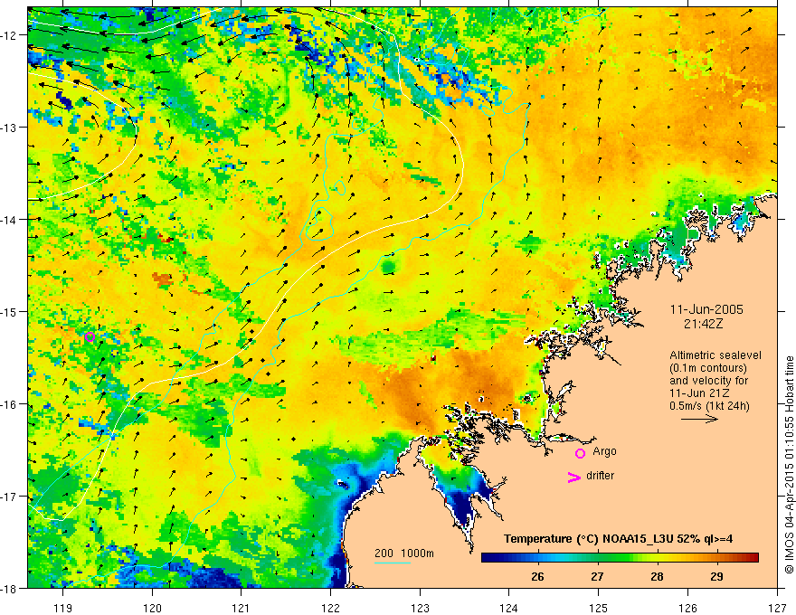Click the longitude axis label 124
This screenshot has width=796, height=615.
click(509, 608)
